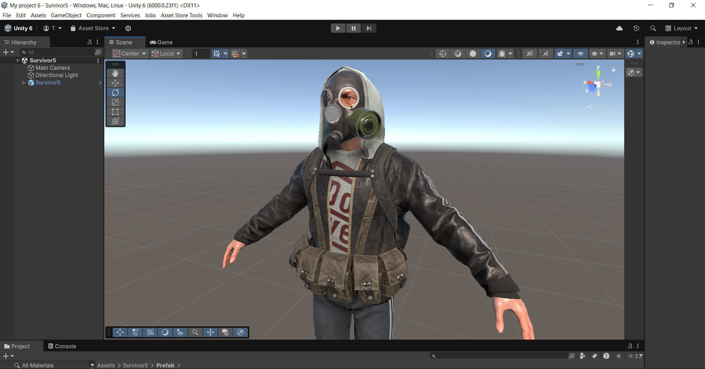Open Unity Cloud icon in top bar

pos(619,28)
